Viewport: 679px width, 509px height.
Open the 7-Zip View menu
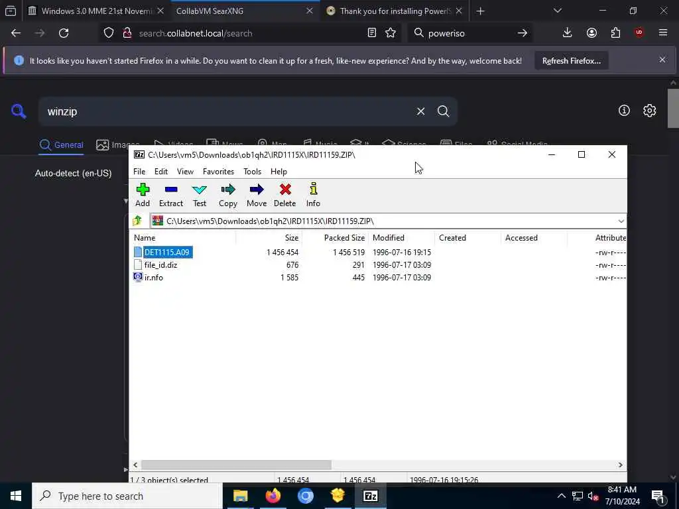186,172
